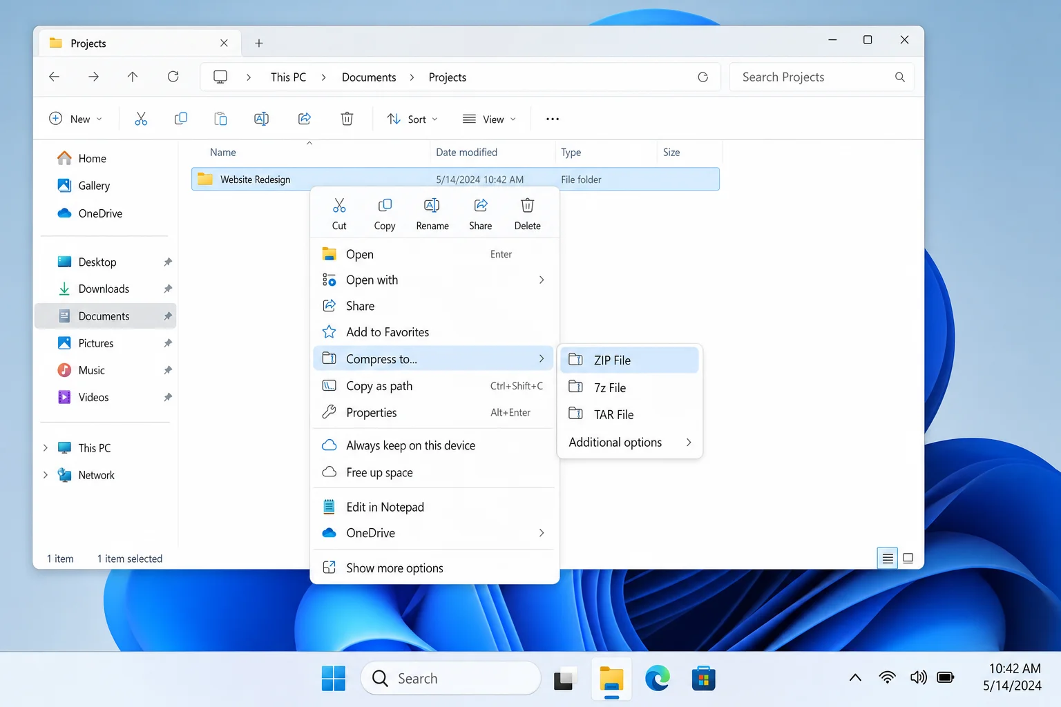
Task: Unpin Music from Quick access
Action: pos(167,370)
